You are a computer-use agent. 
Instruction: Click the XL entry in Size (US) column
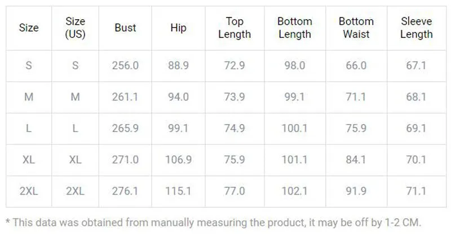(x=75, y=160)
